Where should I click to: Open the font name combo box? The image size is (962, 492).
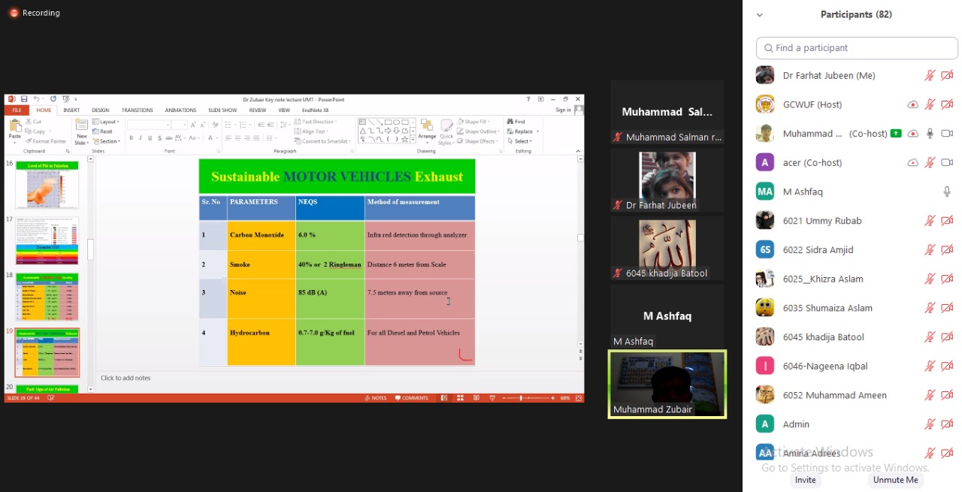[149, 125]
